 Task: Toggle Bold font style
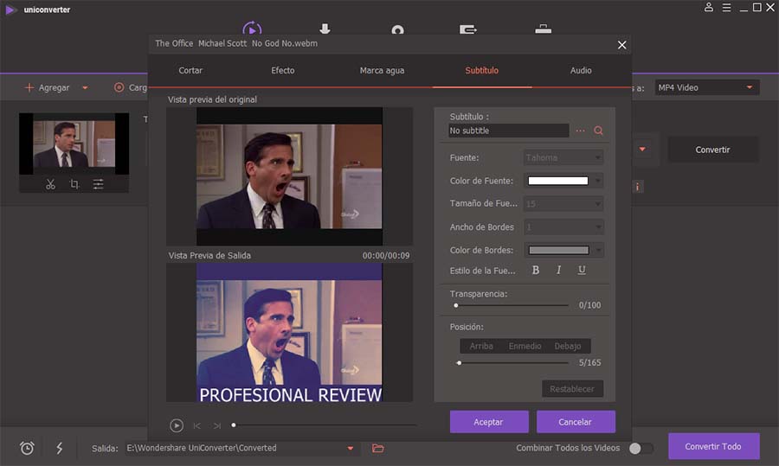(535, 270)
